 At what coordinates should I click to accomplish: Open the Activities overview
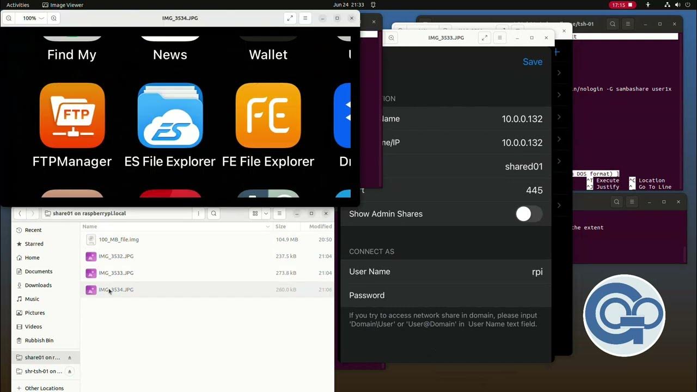tap(18, 5)
